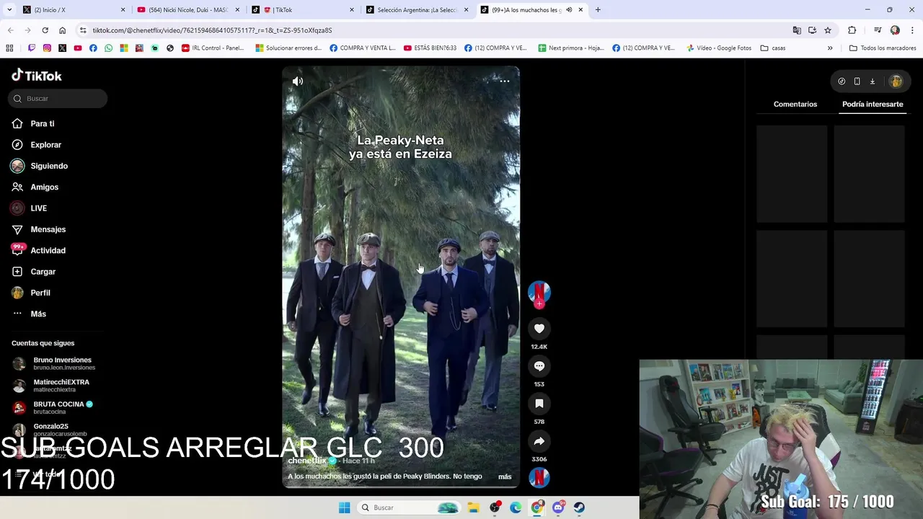Open Perfil in the sidebar
923x519 pixels.
(x=40, y=293)
